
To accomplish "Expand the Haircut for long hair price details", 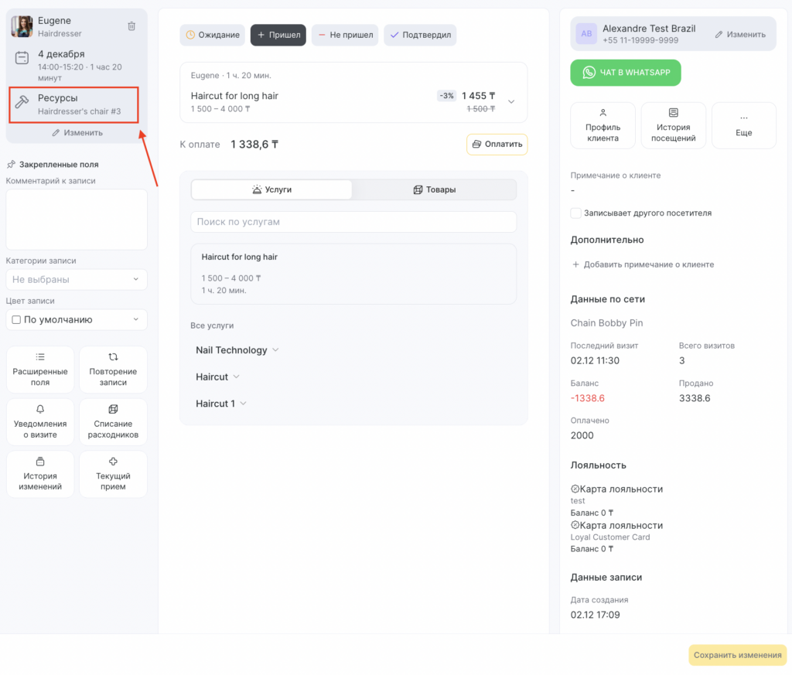I will pos(510,101).
